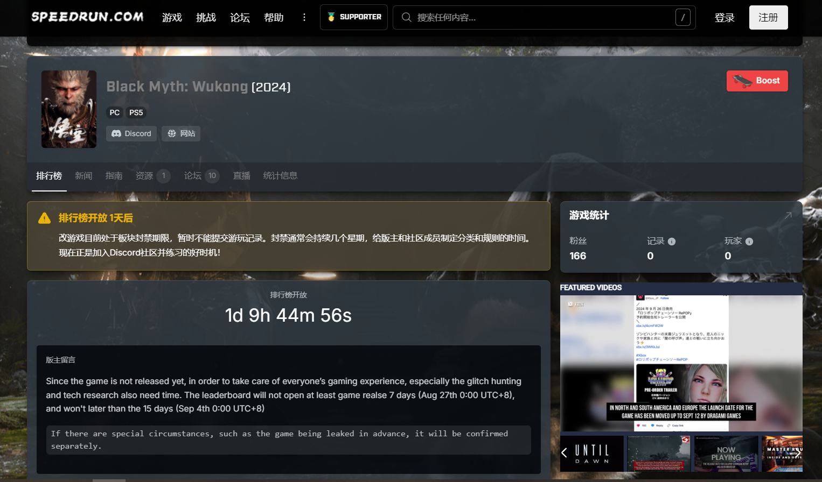822x482 pixels.
Task: Click info icon next to 记录
Action: pos(672,242)
